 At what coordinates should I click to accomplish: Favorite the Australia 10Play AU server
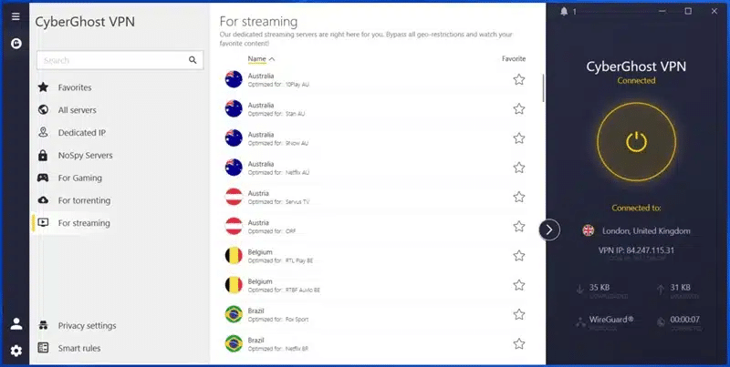tap(519, 79)
